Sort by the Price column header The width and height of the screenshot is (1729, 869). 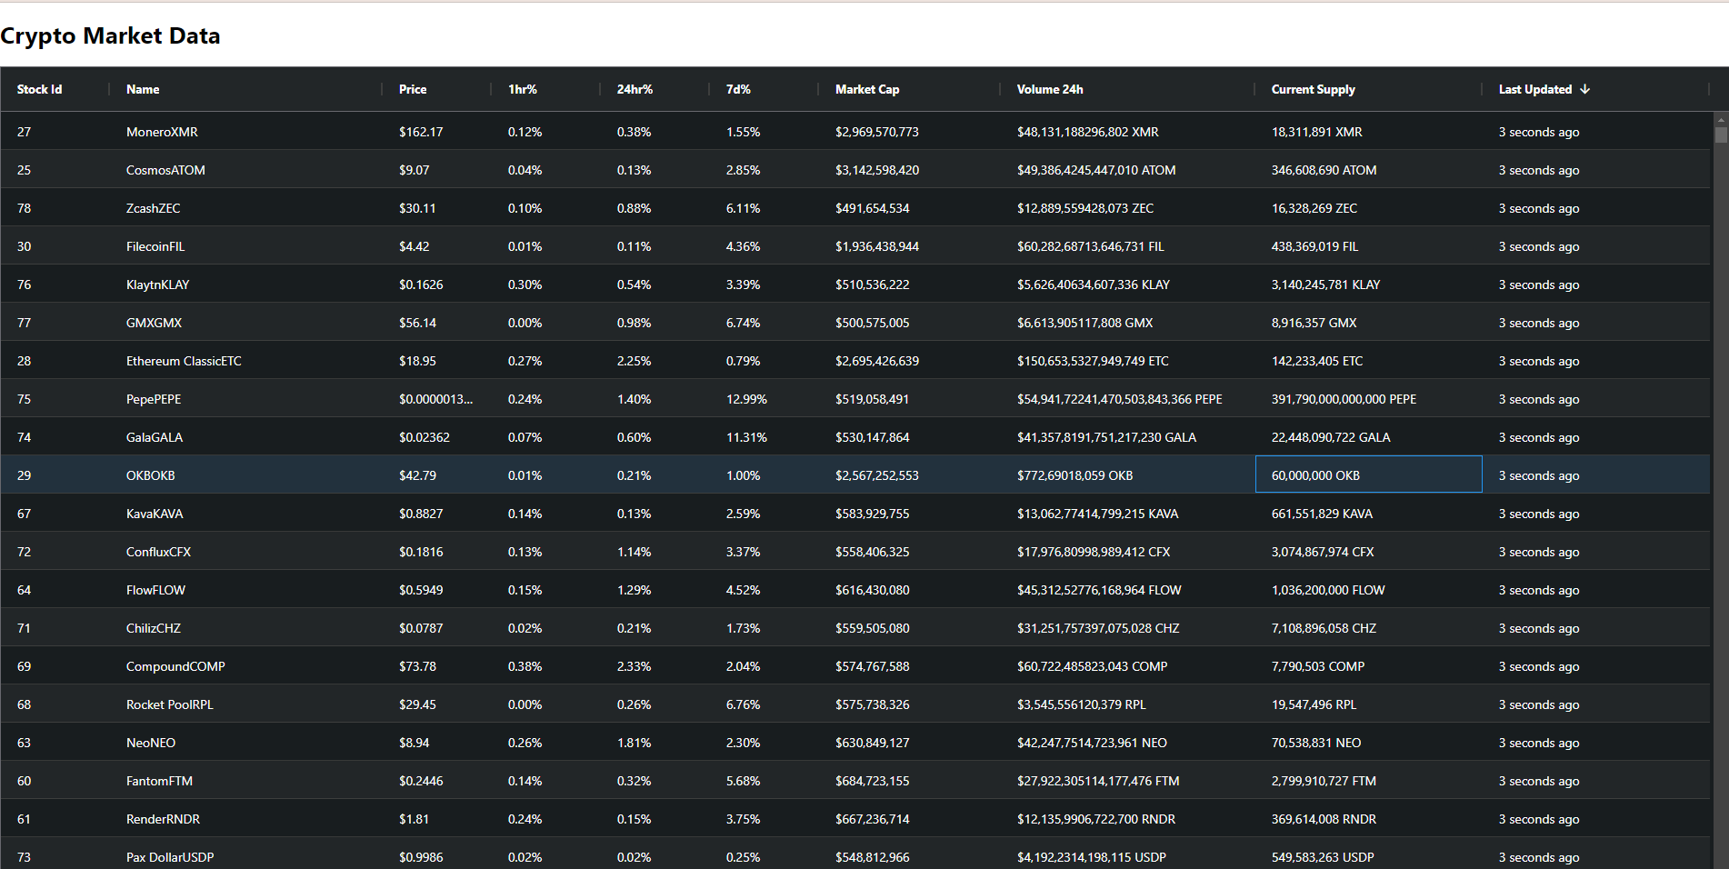point(413,89)
